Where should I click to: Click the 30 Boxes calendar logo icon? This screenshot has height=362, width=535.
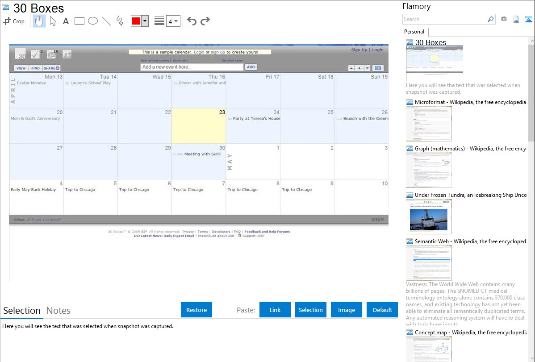[x=21, y=54]
